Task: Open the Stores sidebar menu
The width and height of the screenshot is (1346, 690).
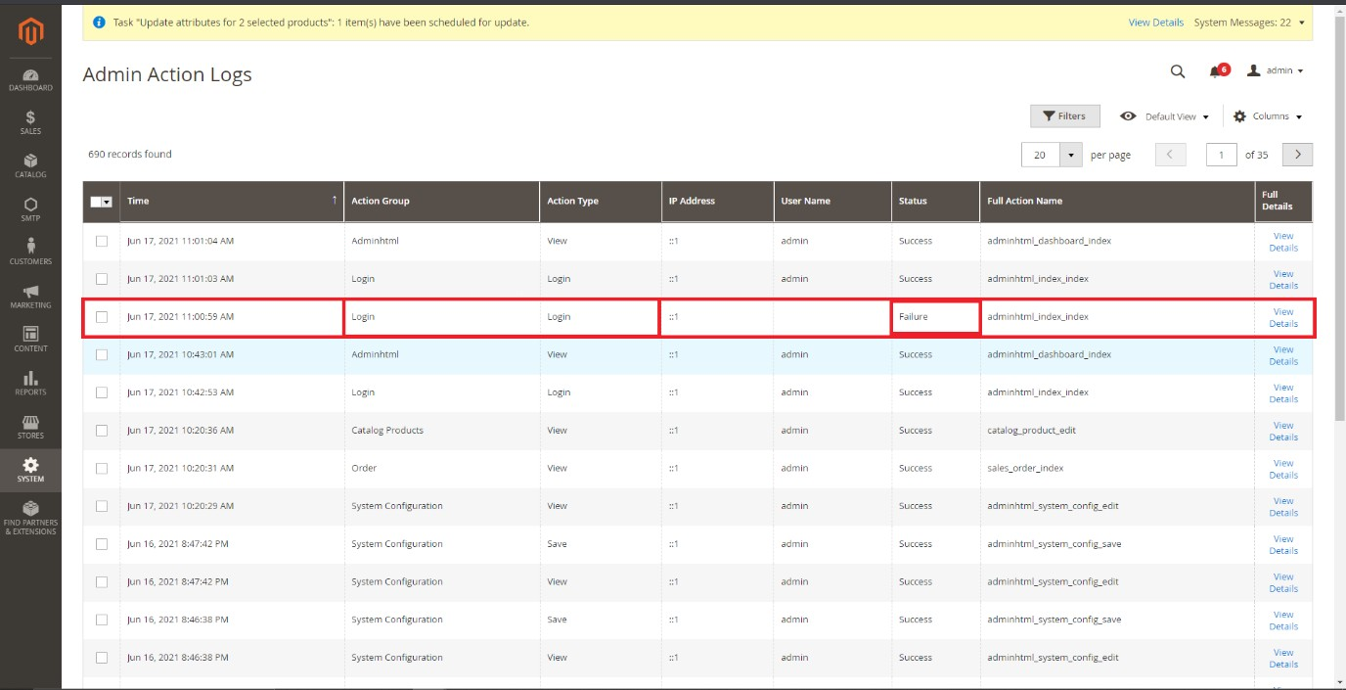Action: pos(30,427)
